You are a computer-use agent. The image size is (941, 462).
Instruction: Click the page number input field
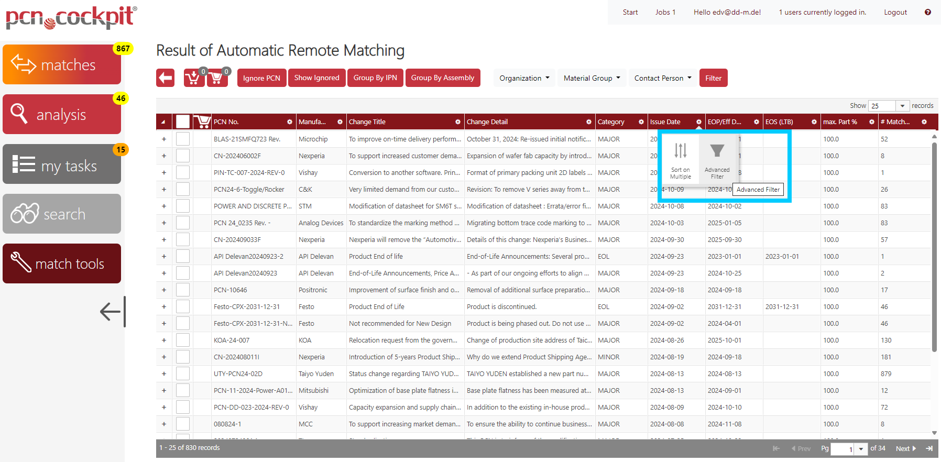(842, 449)
